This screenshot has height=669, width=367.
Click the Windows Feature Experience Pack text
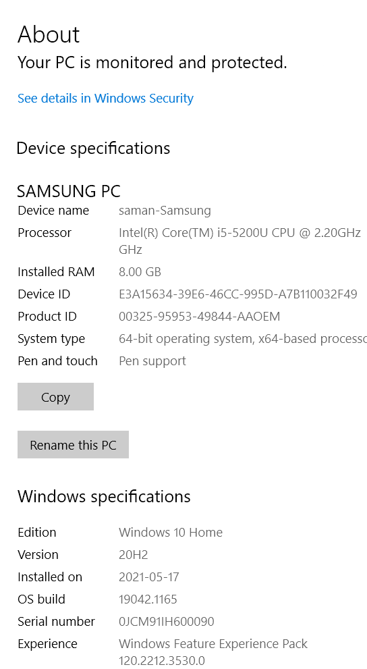pyautogui.click(x=213, y=643)
